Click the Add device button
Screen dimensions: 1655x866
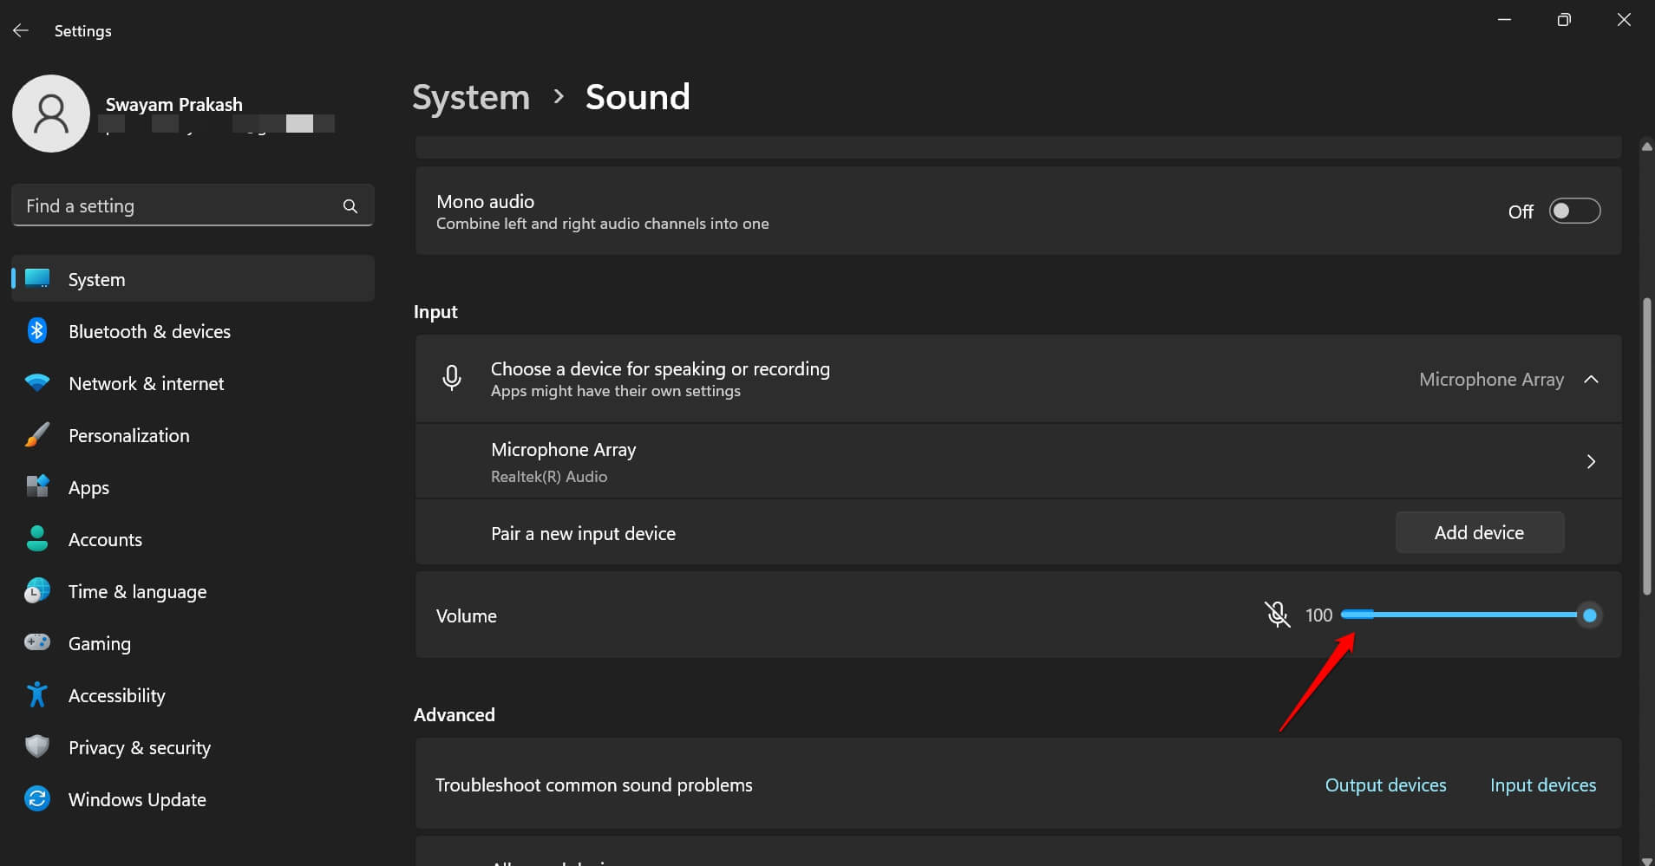click(x=1478, y=532)
